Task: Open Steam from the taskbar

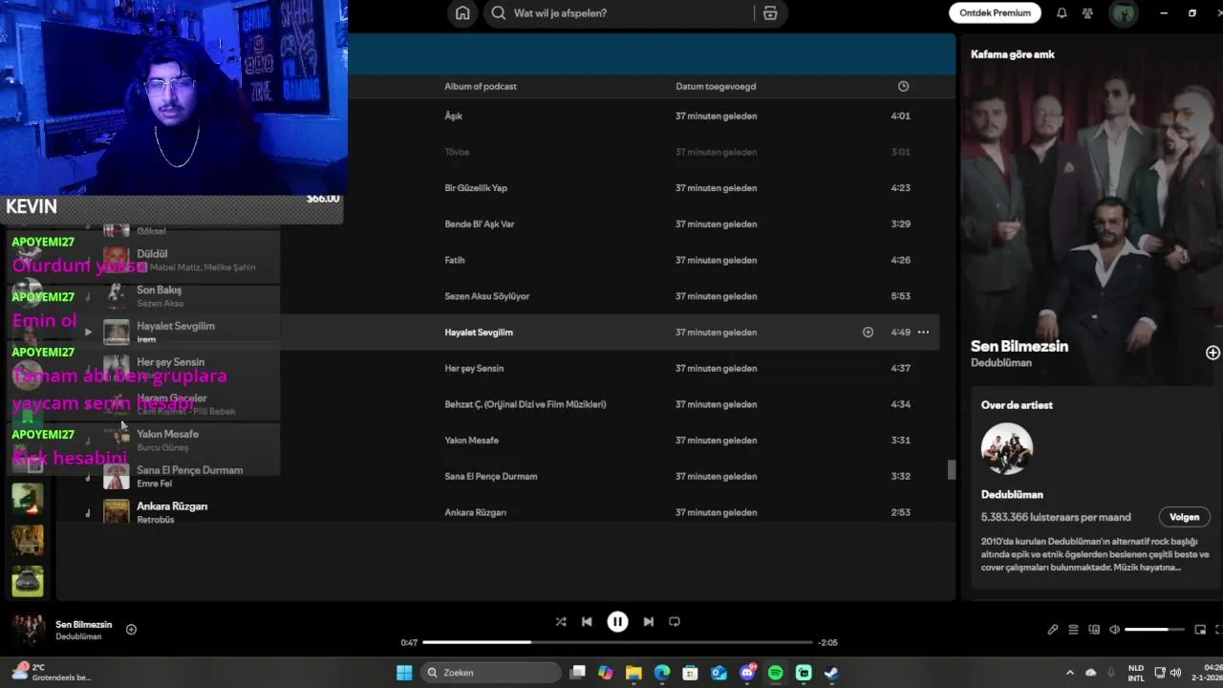Action: 831,673
